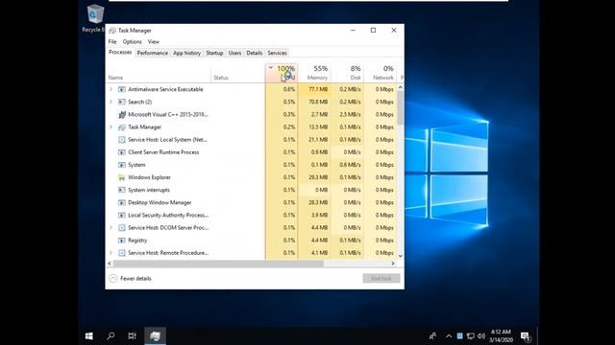
Task: Open the Options menu
Action: tap(133, 41)
